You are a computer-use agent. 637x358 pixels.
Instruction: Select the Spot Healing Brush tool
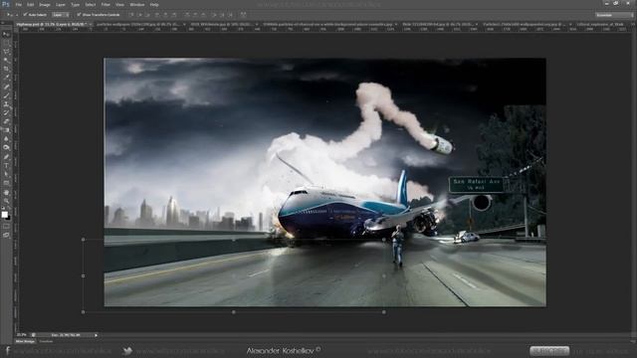[6, 87]
